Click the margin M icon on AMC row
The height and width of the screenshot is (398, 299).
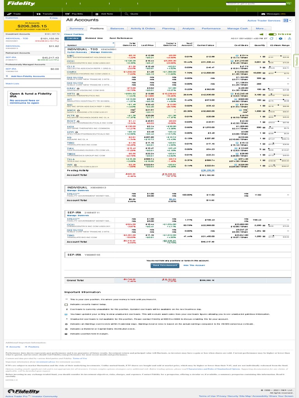point(264,57)
